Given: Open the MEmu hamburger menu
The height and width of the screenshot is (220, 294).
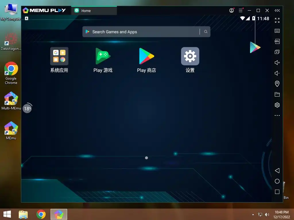Looking at the screenshot, I should tap(241, 11).
